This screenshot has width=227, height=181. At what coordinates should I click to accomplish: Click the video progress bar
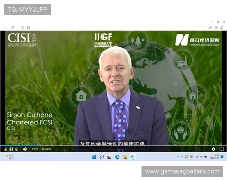[x=113, y=146]
